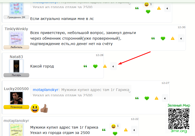195x136 pixels.
Task: Click the Зеленый Мир QR code
Action: point(179,119)
